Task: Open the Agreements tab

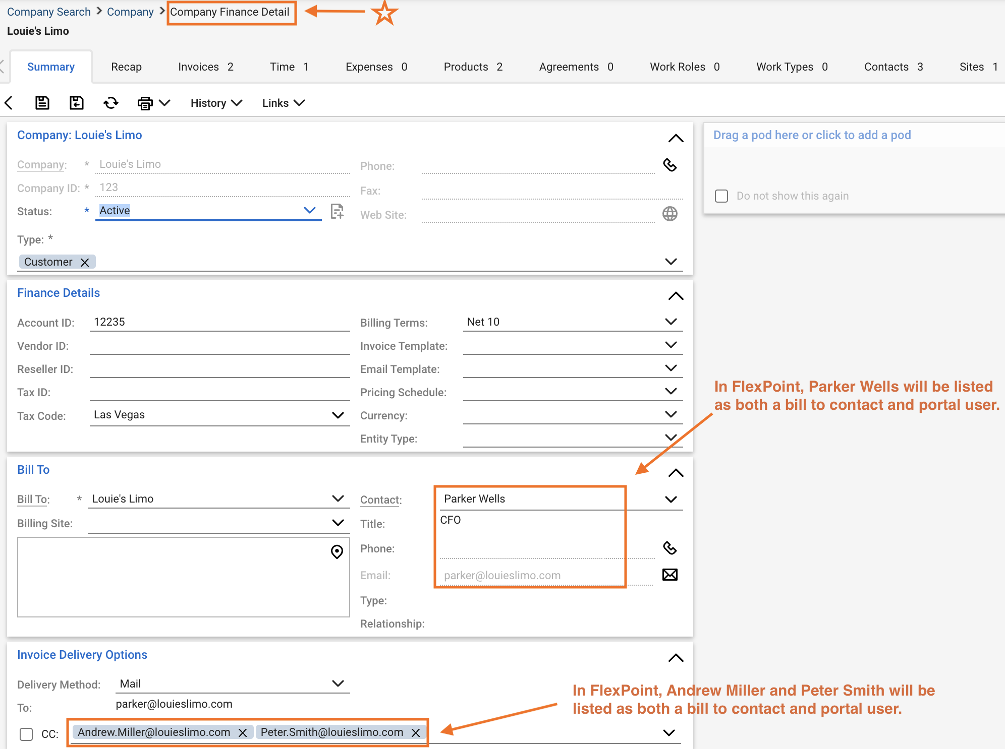Action: [576, 67]
